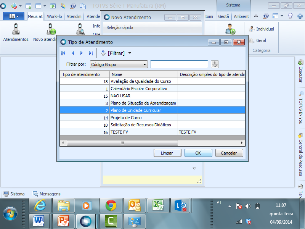The width and height of the screenshot is (305, 229).
Task: Select the NAO USAR row
Action: [x=152, y=96]
